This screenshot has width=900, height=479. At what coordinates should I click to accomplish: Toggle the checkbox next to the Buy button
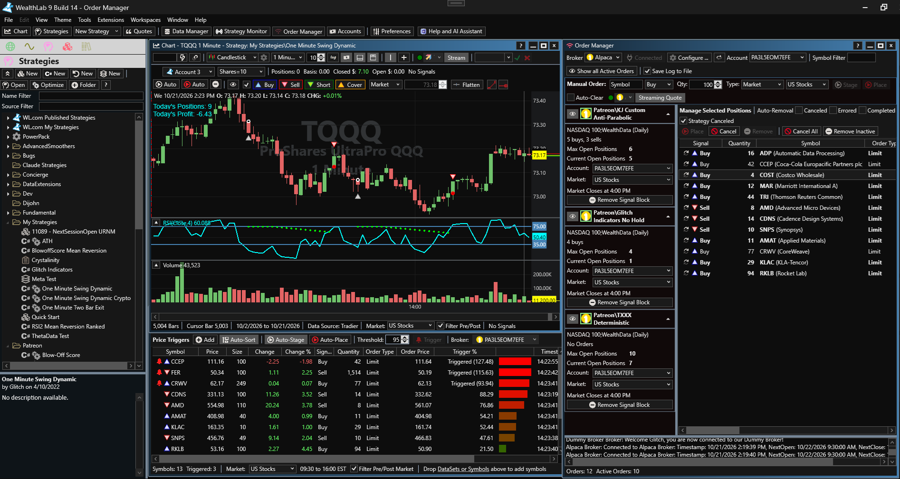point(246,85)
